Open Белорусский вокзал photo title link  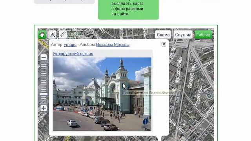[x=73, y=54]
